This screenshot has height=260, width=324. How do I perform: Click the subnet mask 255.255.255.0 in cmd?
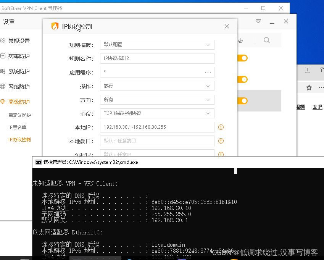(x=171, y=214)
